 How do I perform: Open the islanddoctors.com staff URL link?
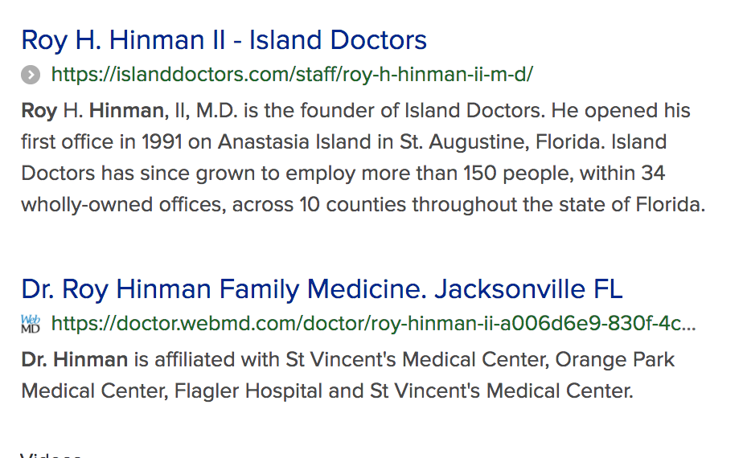(292, 75)
